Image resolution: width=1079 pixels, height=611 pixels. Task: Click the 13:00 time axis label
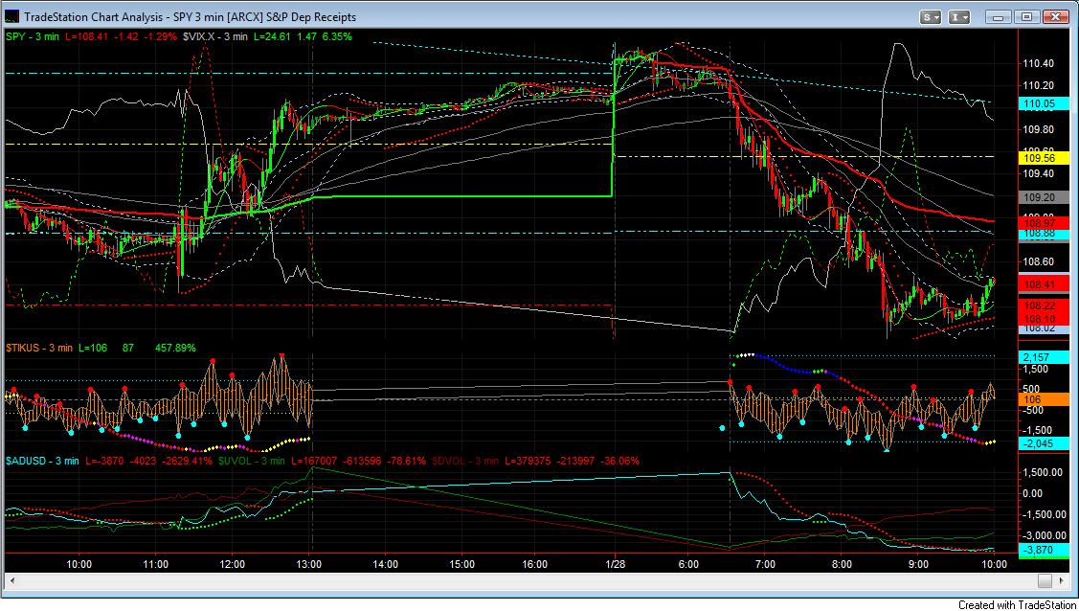tap(309, 564)
